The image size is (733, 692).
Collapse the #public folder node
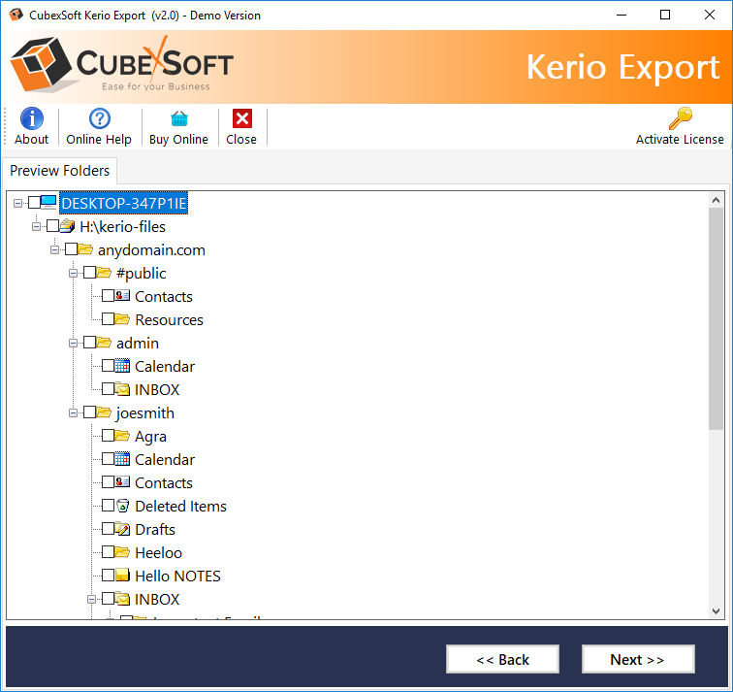tap(74, 274)
